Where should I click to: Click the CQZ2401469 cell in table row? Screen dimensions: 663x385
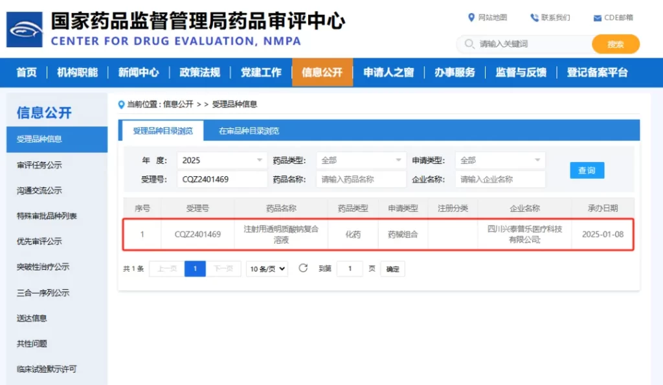(x=197, y=235)
